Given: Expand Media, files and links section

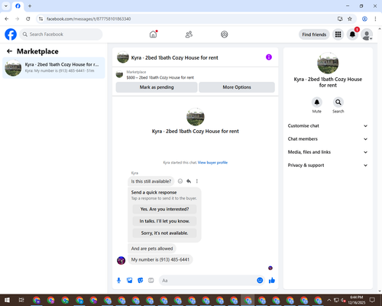Looking at the screenshot, I should pyautogui.click(x=328, y=152).
